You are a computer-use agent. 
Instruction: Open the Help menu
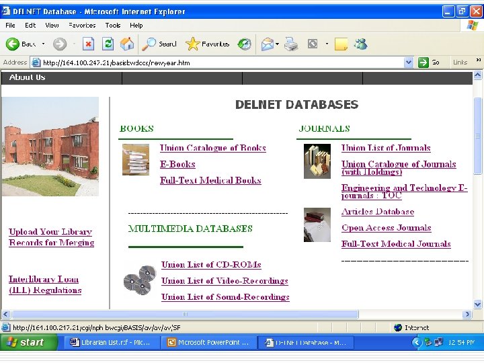[x=136, y=26]
